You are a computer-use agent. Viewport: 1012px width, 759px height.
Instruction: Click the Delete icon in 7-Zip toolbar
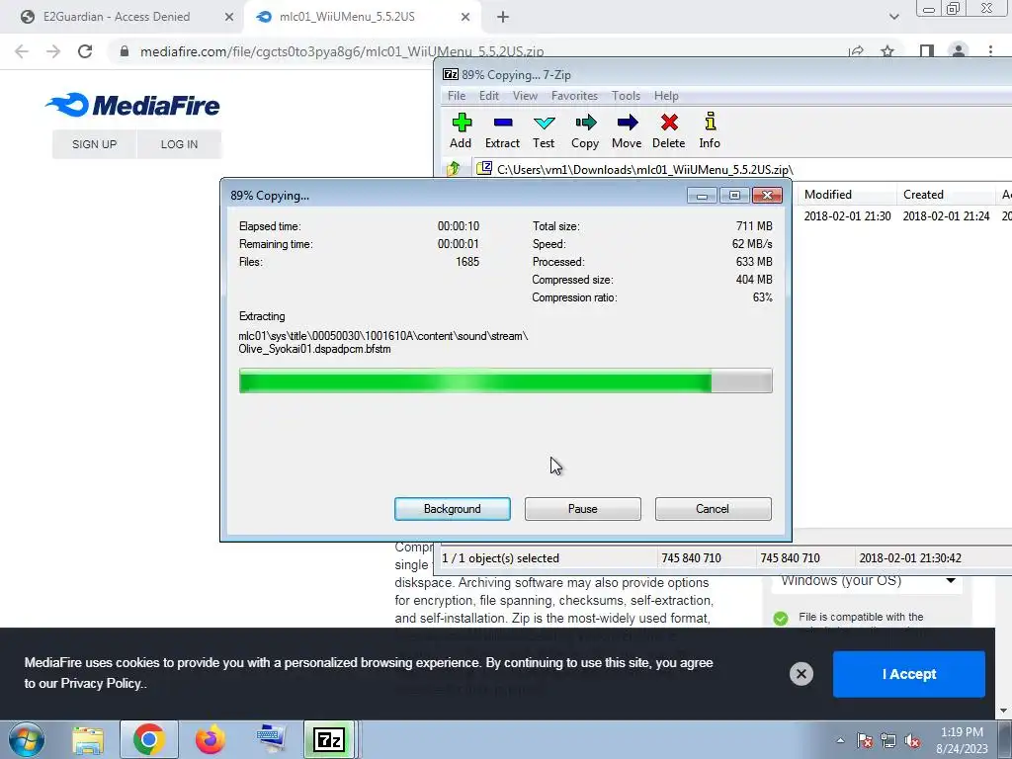pyautogui.click(x=669, y=131)
